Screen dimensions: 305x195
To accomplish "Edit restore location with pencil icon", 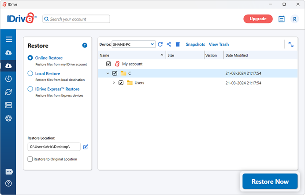I will (x=86, y=147).
